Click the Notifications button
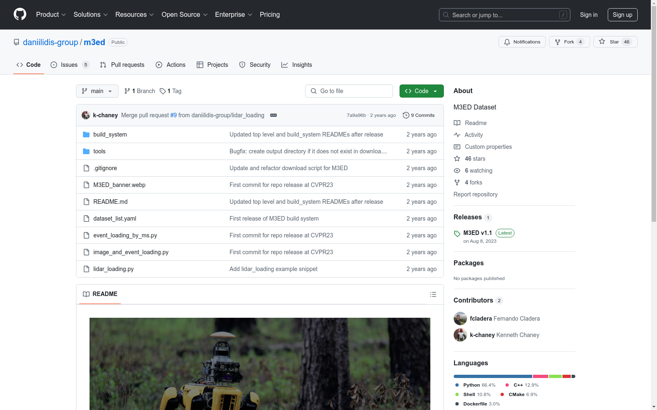 tap(522, 42)
